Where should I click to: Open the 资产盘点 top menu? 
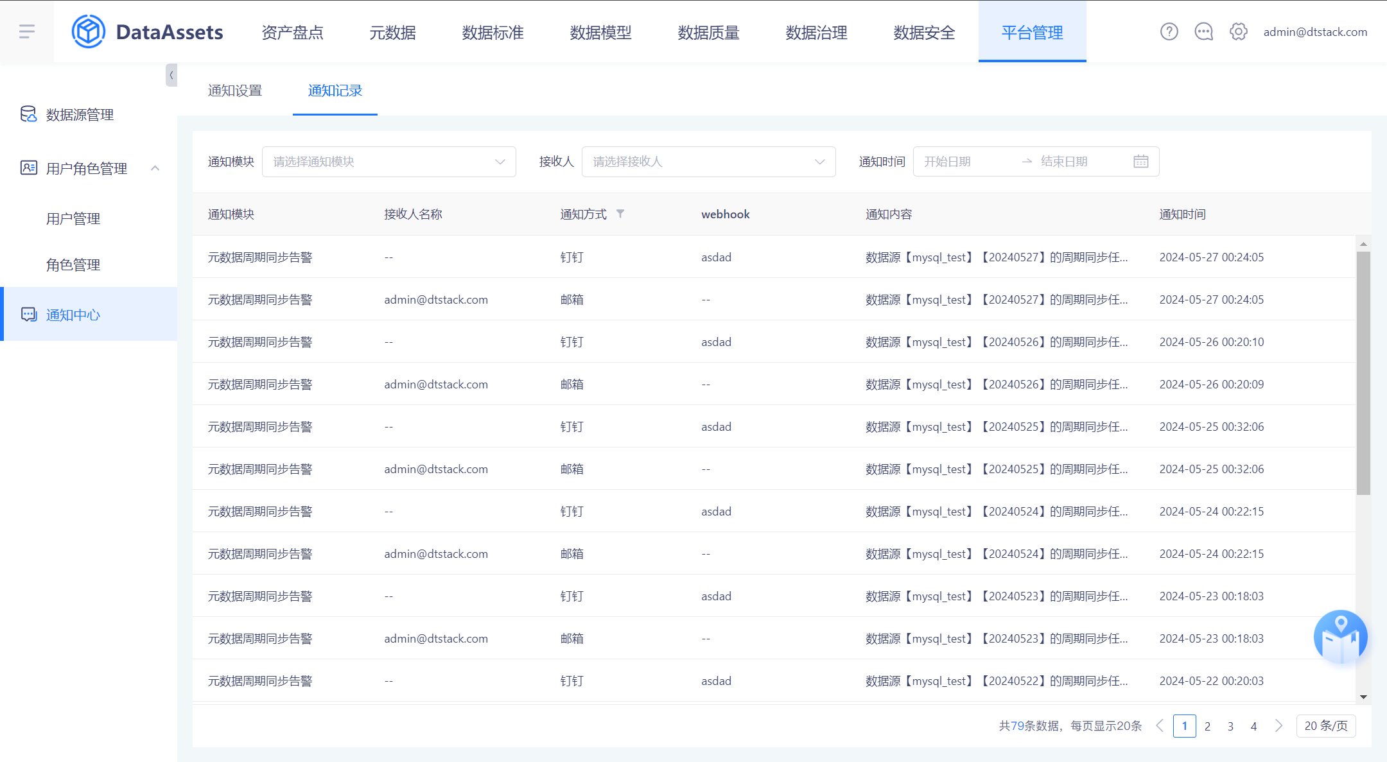point(293,32)
